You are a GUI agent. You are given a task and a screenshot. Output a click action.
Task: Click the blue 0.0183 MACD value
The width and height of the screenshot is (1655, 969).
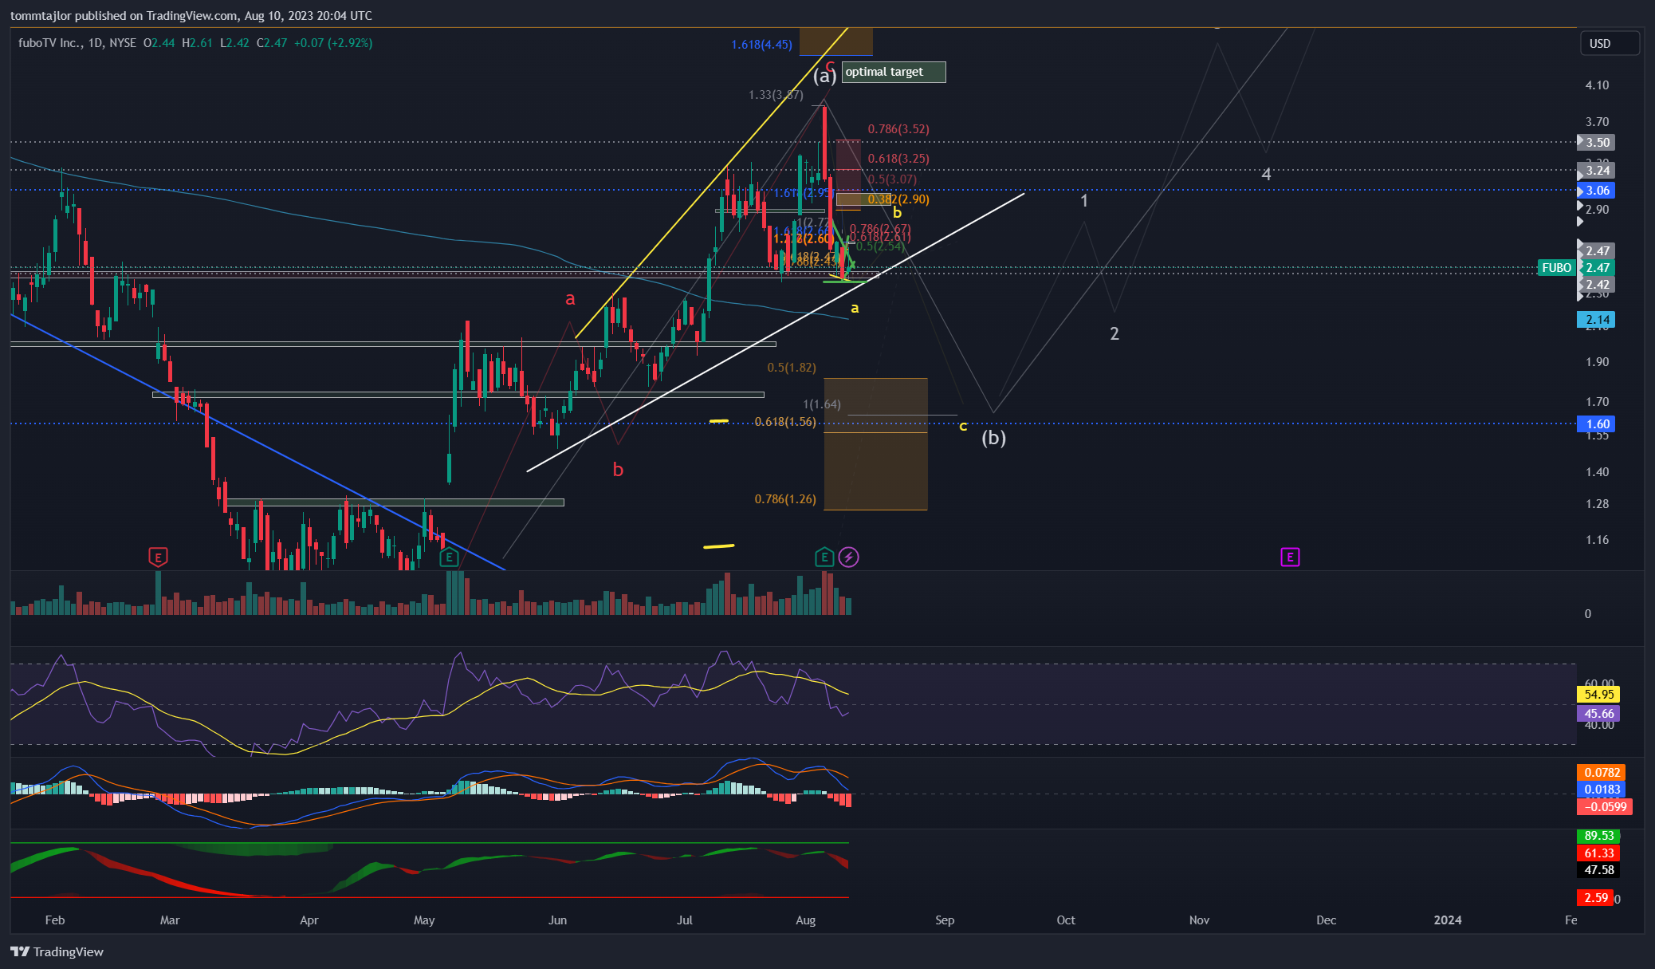(1602, 790)
